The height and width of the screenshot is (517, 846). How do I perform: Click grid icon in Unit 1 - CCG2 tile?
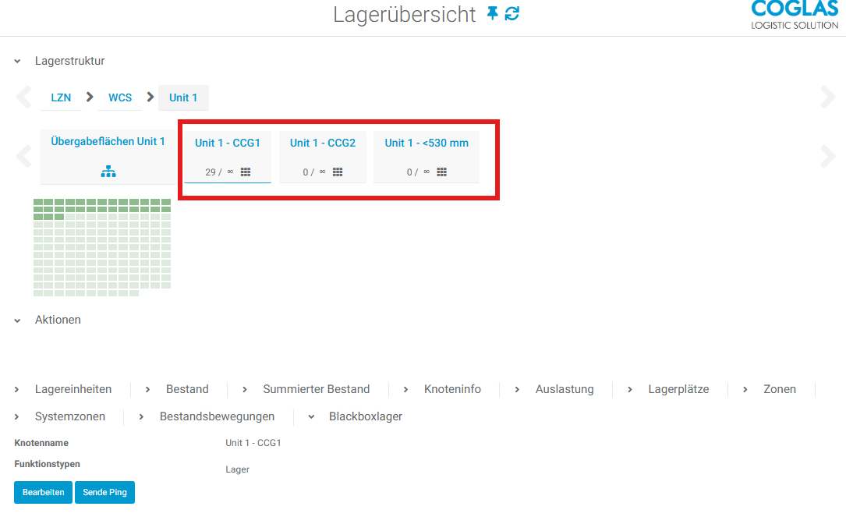tap(338, 172)
